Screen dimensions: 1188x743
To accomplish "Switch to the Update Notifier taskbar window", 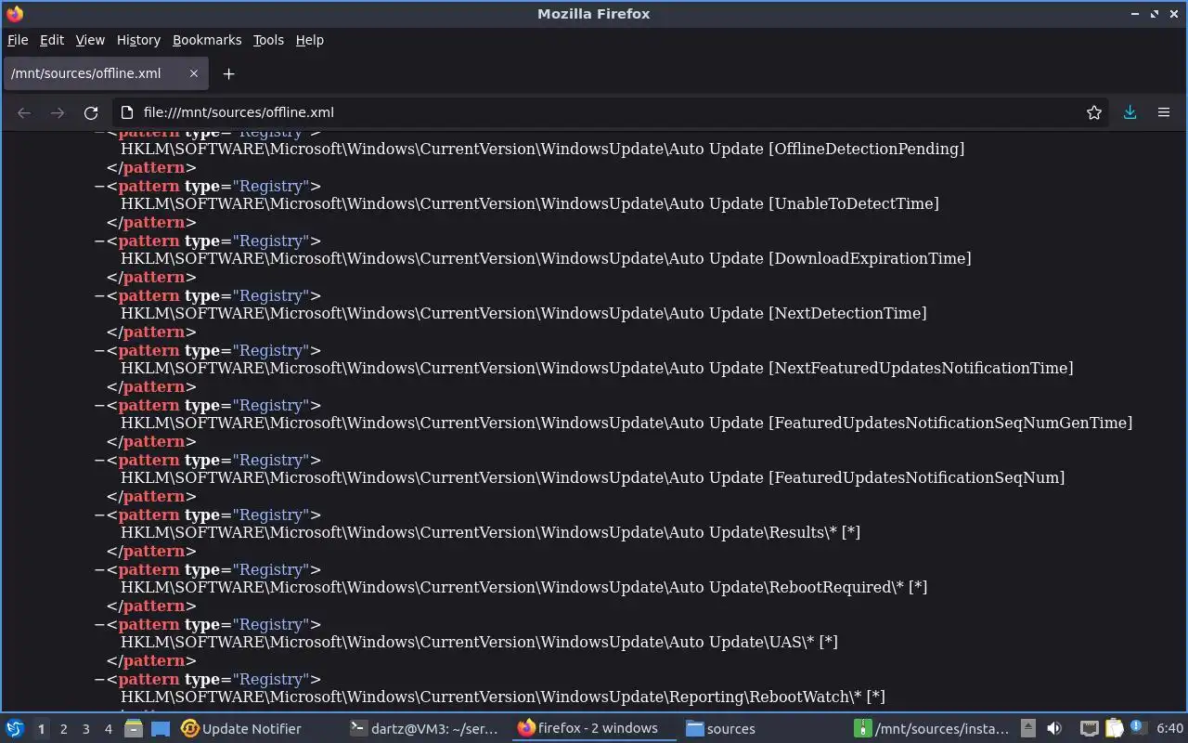I will pyautogui.click(x=241, y=728).
